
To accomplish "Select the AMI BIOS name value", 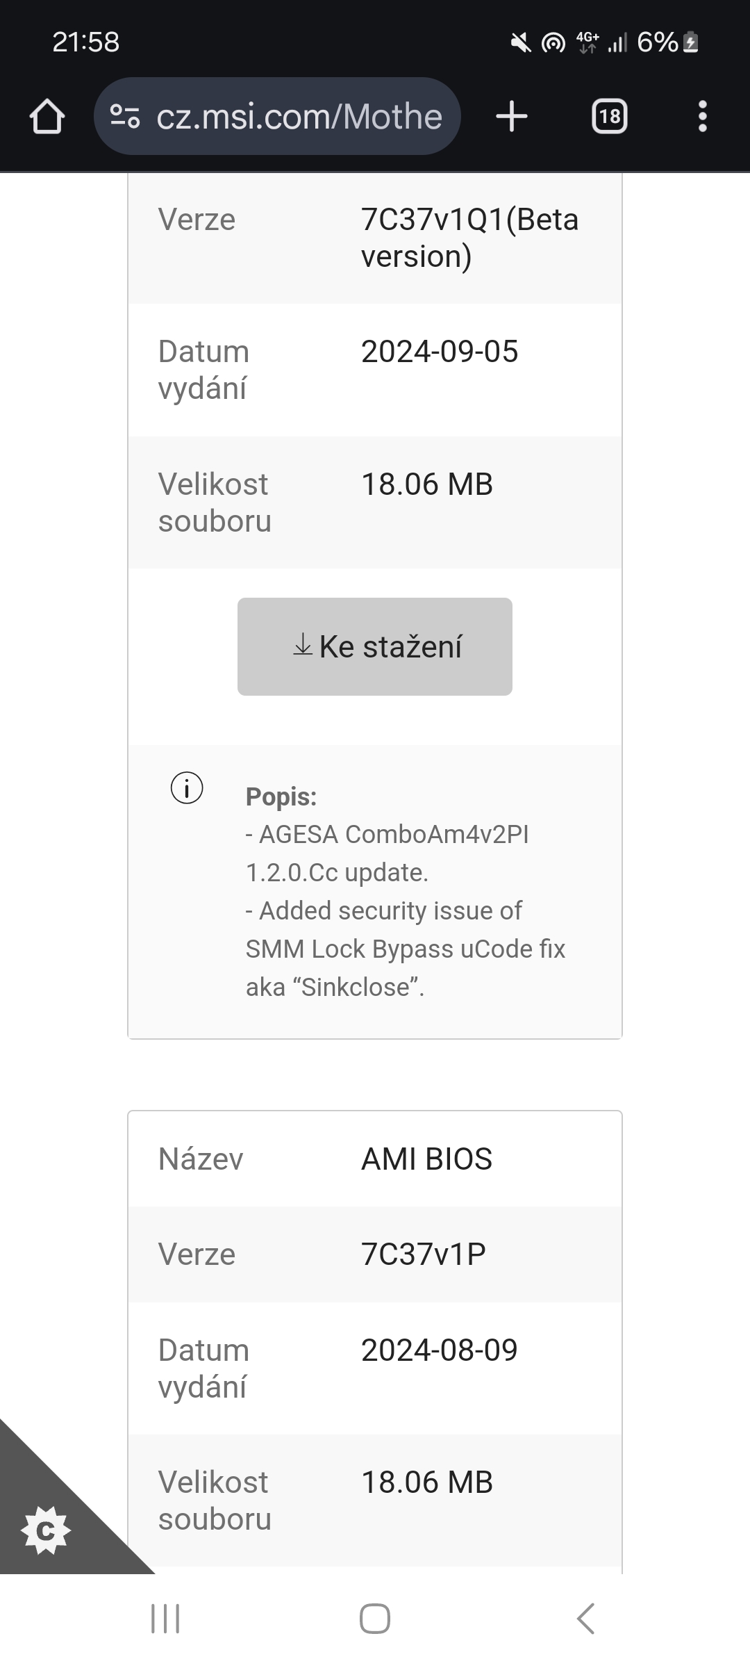I will point(426,1159).
